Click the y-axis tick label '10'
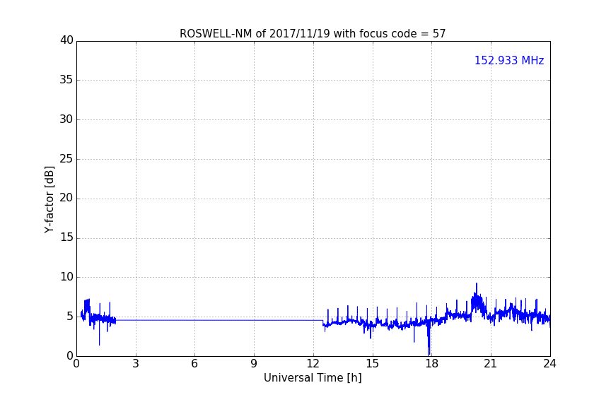 tap(66, 277)
